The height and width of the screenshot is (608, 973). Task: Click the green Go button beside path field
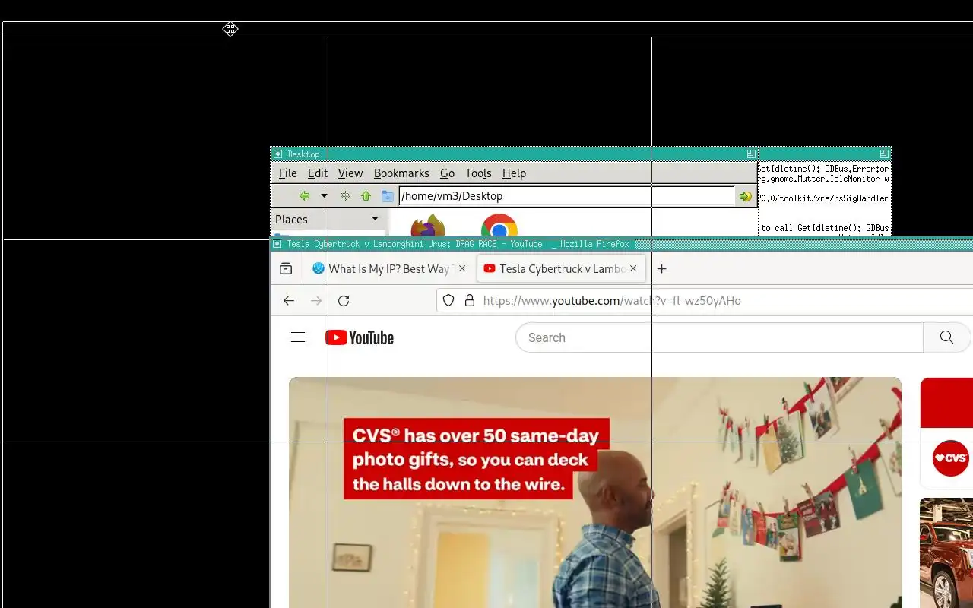point(746,196)
